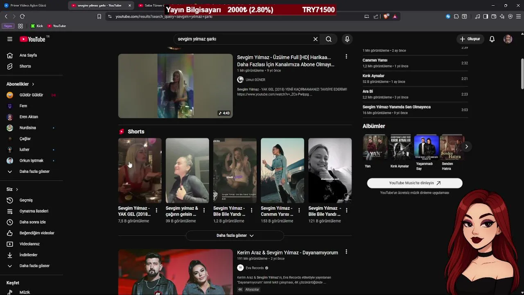Play the Ara Bi track

click(x=415, y=94)
